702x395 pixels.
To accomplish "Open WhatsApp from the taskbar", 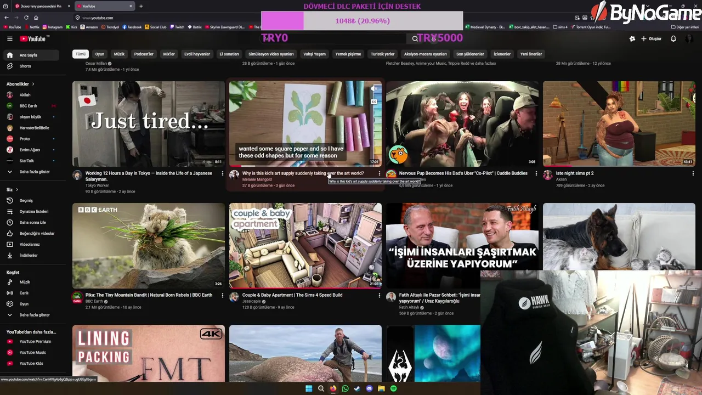I will [x=345, y=388].
